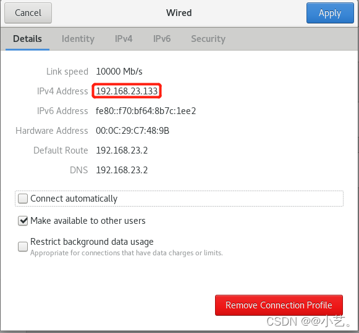Toggle Restrict background data usage checkbox
This screenshot has width=359, height=333.
23,247
